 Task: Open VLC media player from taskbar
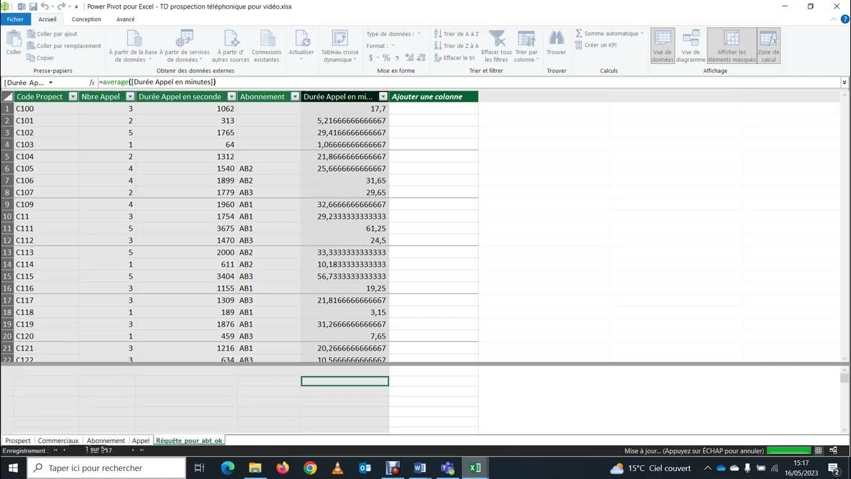pyautogui.click(x=338, y=468)
